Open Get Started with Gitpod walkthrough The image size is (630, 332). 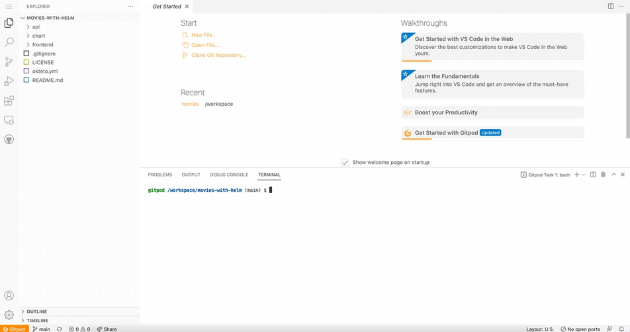point(492,133)
